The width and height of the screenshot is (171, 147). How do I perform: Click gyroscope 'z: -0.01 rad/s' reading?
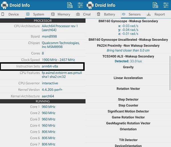coord(128,34)
